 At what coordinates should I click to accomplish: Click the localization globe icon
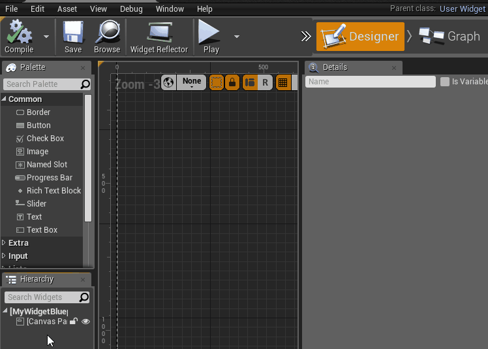click(168, 82)
